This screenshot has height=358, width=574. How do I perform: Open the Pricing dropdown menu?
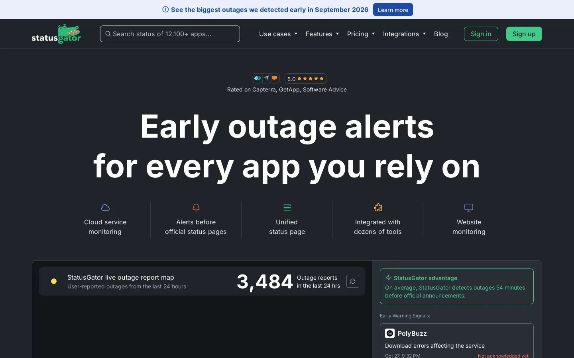tap(361, 34)
